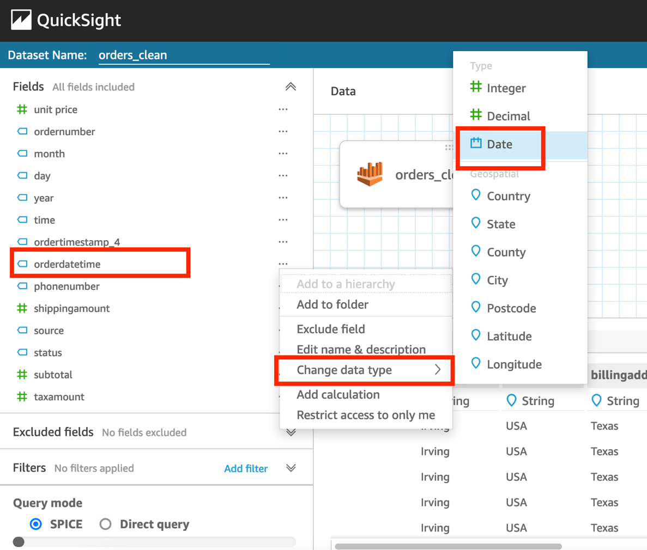Click the hash icon beside shippingamount
This screenshot has height=550, width=647.
click(x=22, y=308)
